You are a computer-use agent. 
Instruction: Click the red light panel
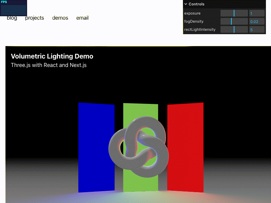click(185, 148)
